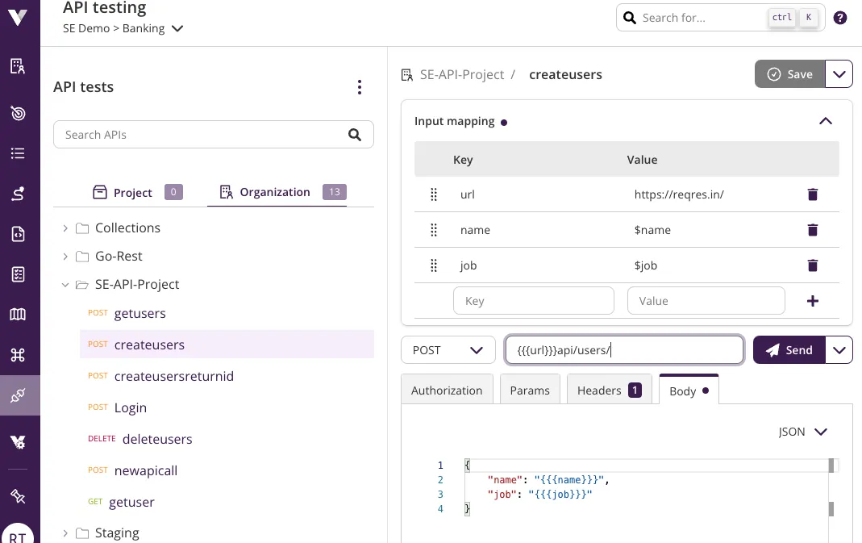This screenshot has width=862, height=543.
Task: Click the request URL input field
Action: pyautogui.click(x=624, y=350)
